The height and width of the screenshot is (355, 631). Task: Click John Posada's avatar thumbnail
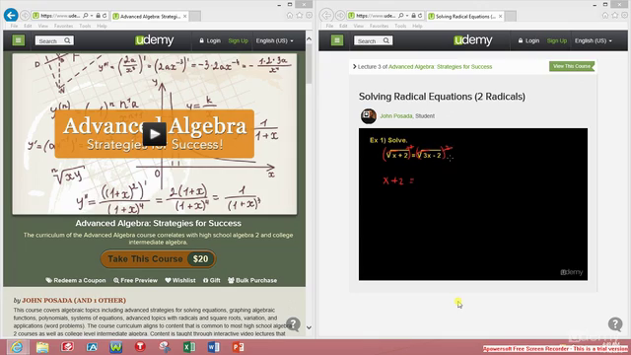coord(368,116)
